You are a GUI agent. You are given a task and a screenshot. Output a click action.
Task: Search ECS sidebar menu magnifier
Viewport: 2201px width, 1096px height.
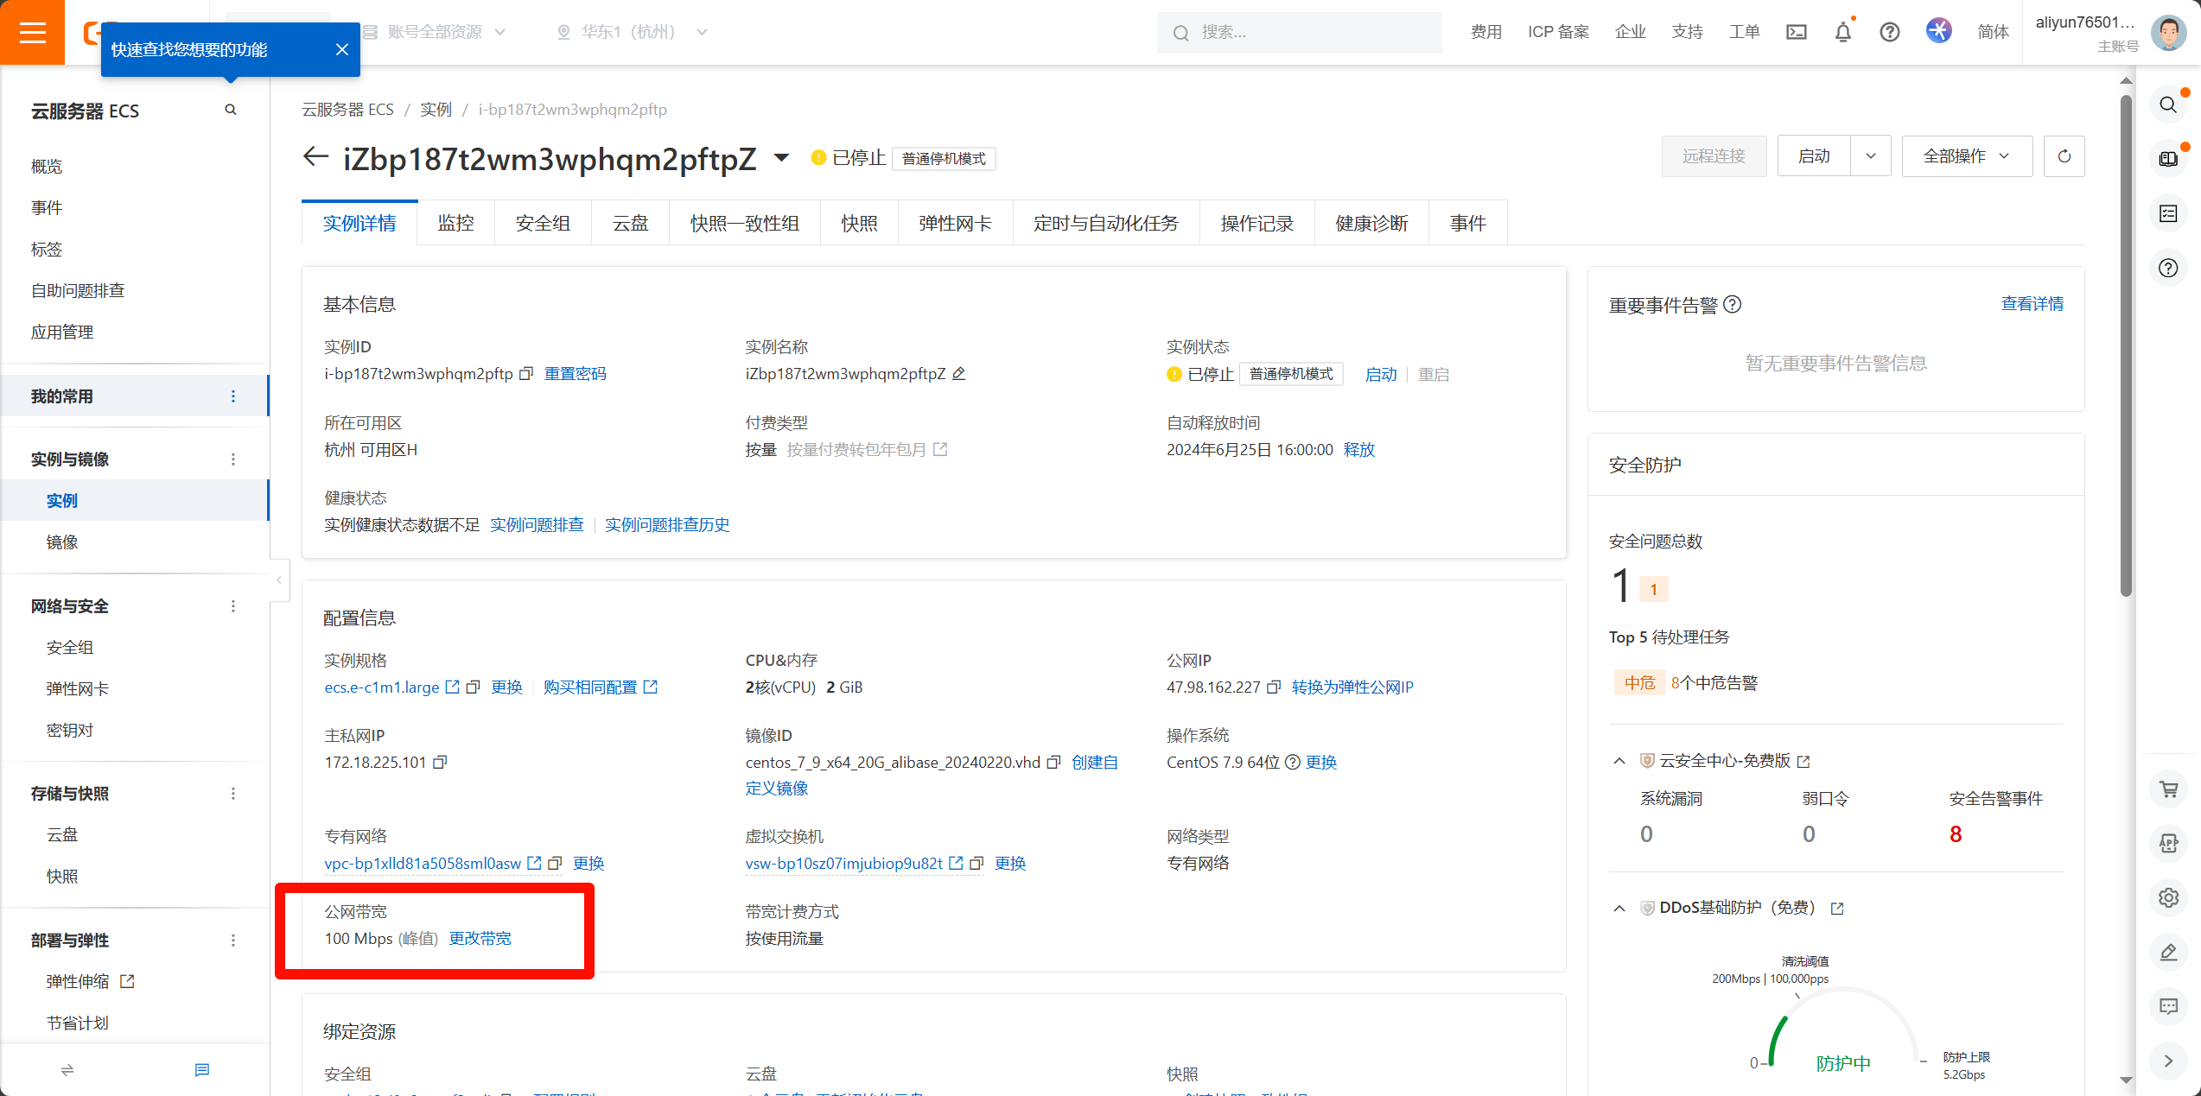pyautogui.click(x=231, y=110)
